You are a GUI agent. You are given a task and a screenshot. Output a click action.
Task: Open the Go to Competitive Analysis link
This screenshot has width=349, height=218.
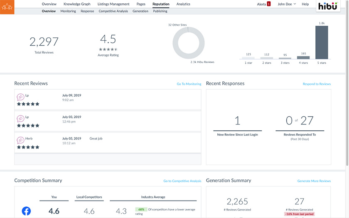click(182, 181)
